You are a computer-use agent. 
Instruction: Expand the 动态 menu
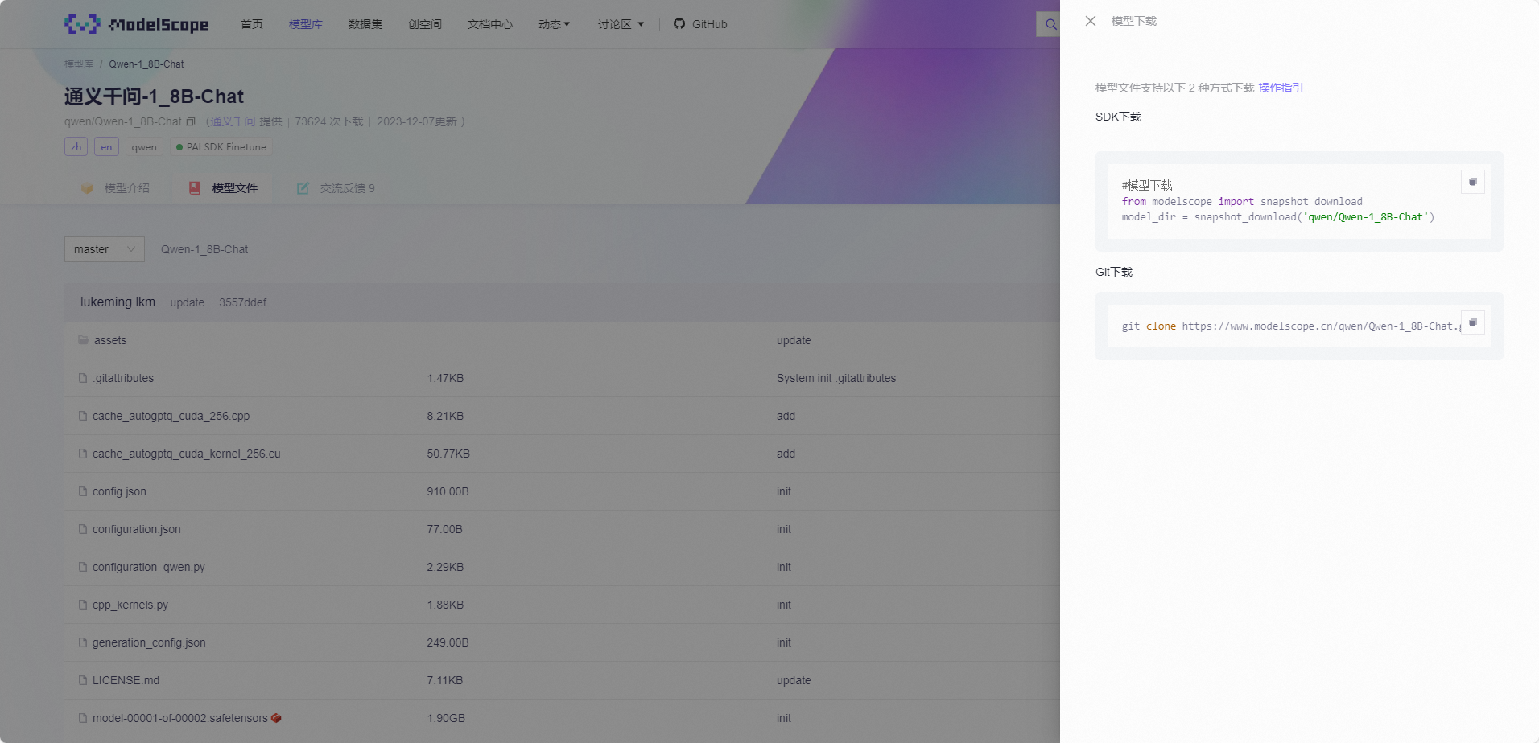pyautogui.click(x=554, y=24)
